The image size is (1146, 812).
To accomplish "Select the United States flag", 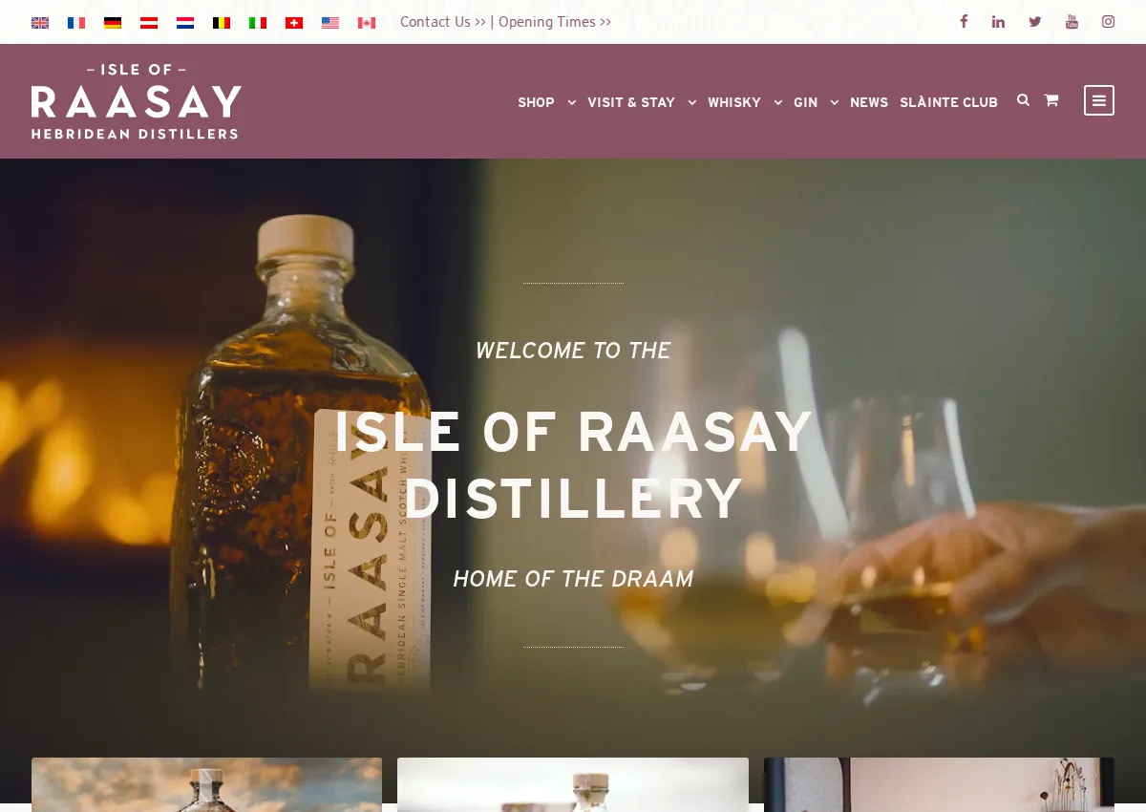I will coord(330,23).
